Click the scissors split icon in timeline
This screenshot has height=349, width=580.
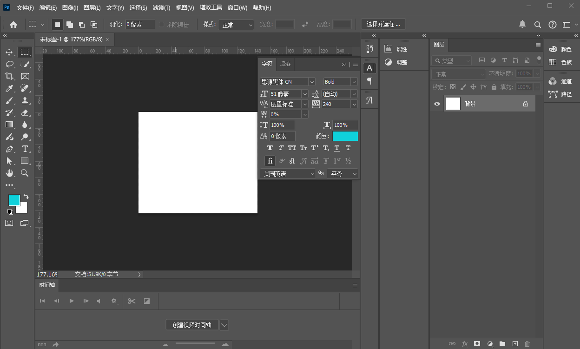[x=132, y=301]
